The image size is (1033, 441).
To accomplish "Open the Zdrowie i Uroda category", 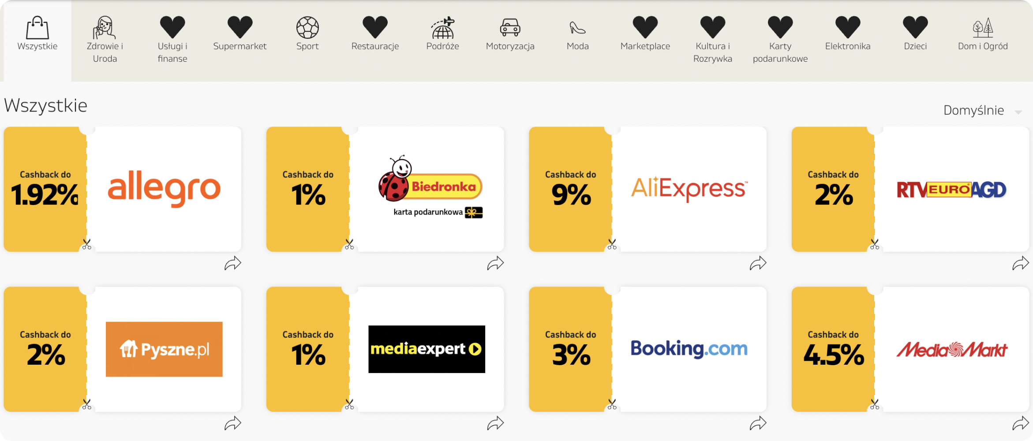I will [105, 40].
